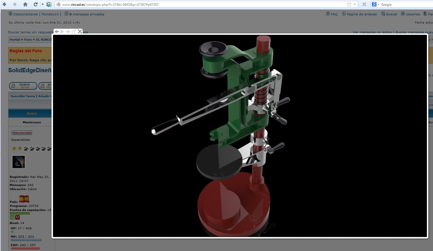This screenshot has height=251, width=433.
Task: Open the FAQ link
Action: 334,14
